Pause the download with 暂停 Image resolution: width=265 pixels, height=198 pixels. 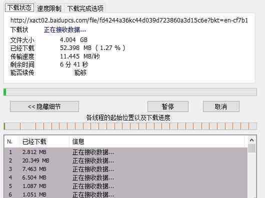tap(168, 106)
